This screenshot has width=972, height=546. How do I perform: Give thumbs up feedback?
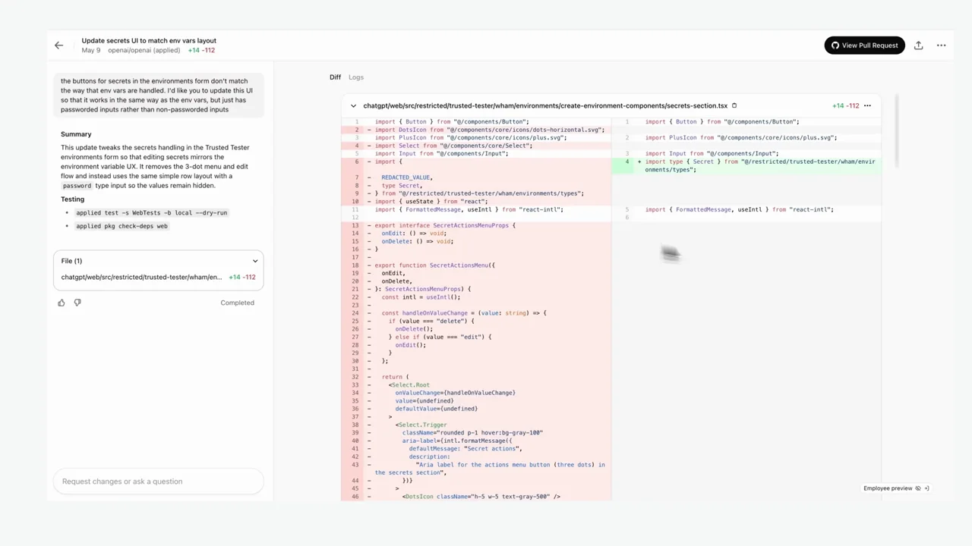point(62,303)
